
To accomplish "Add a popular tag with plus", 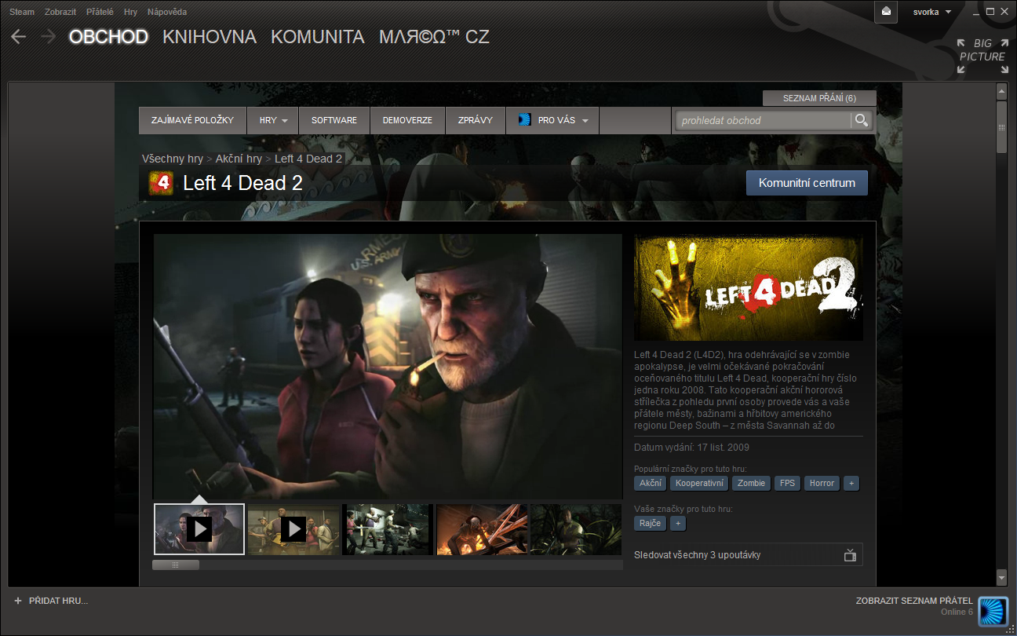I will pyautogui.click(x=851, y=483).
